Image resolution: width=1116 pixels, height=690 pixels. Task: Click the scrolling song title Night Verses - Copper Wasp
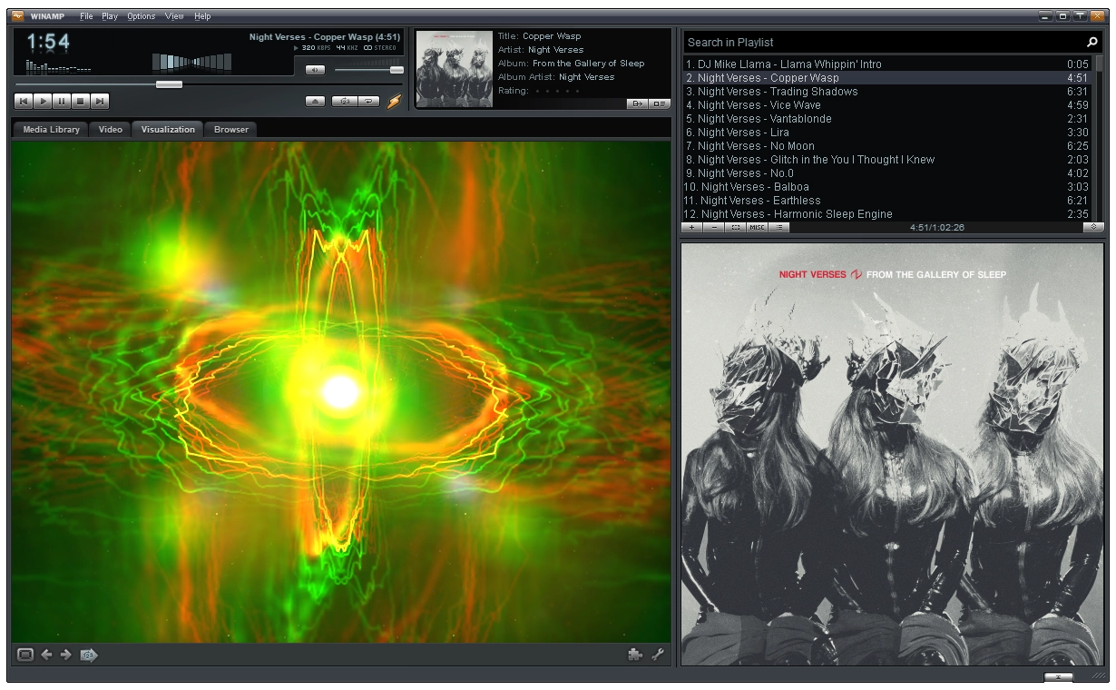click(325, 37)
